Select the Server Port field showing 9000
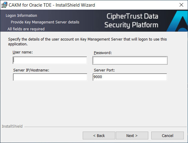 [130, 77]
